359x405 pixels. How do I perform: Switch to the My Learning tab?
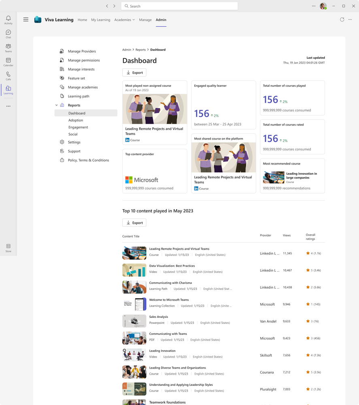click(101, 19)
